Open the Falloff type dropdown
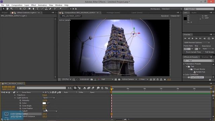This screenshot has height=121, width=215. [50, 111]
